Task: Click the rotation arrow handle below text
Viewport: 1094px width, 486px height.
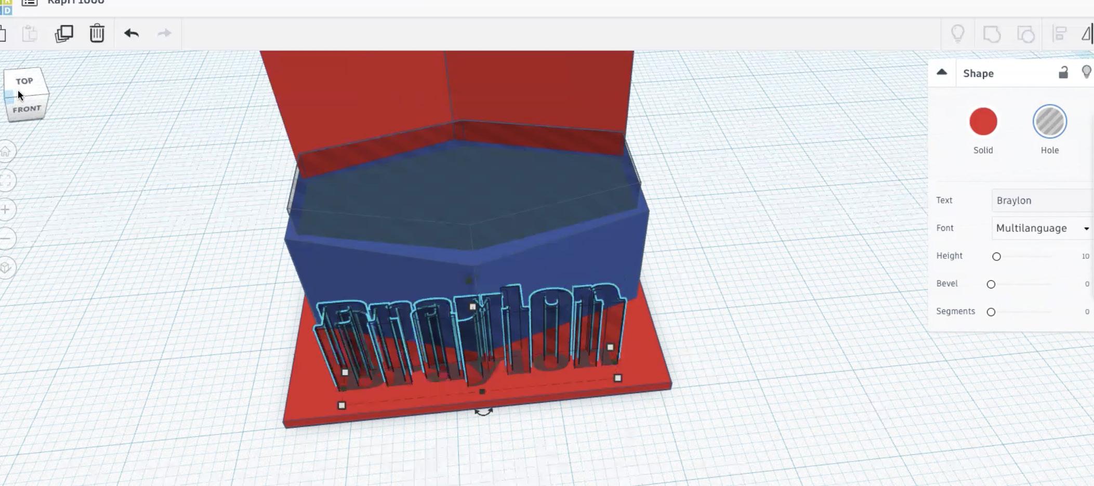Action: coord(483,412)
